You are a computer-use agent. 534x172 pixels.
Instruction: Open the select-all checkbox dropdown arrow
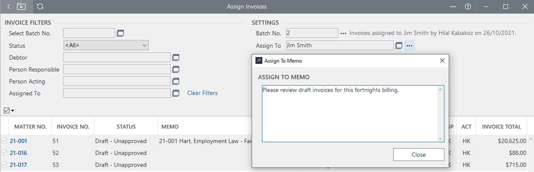pyautogui.click(x=13, y=111)
